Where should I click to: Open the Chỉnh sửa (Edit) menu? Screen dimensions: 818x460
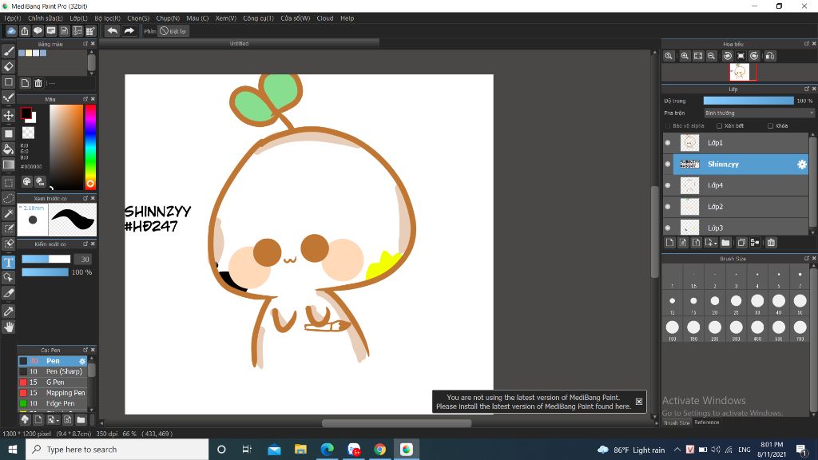coord(46,18)
